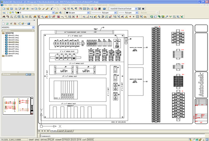Select the IECDEMO project node
209x141 pixels.
[x=9, y=56]
